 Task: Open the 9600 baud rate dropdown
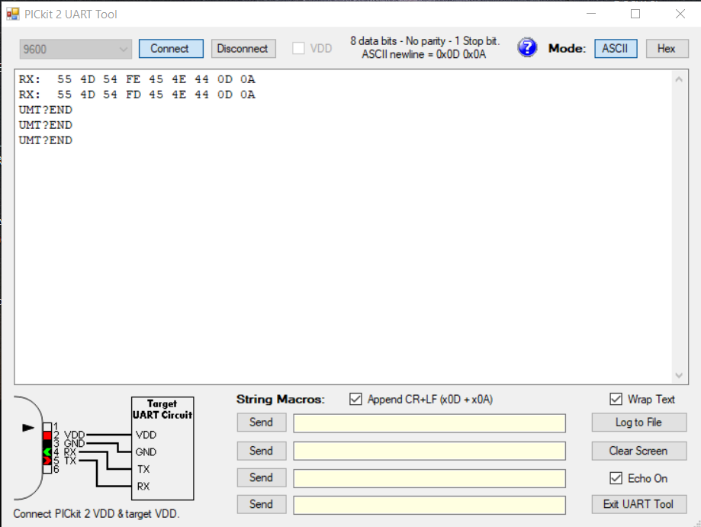pos(76,49)
